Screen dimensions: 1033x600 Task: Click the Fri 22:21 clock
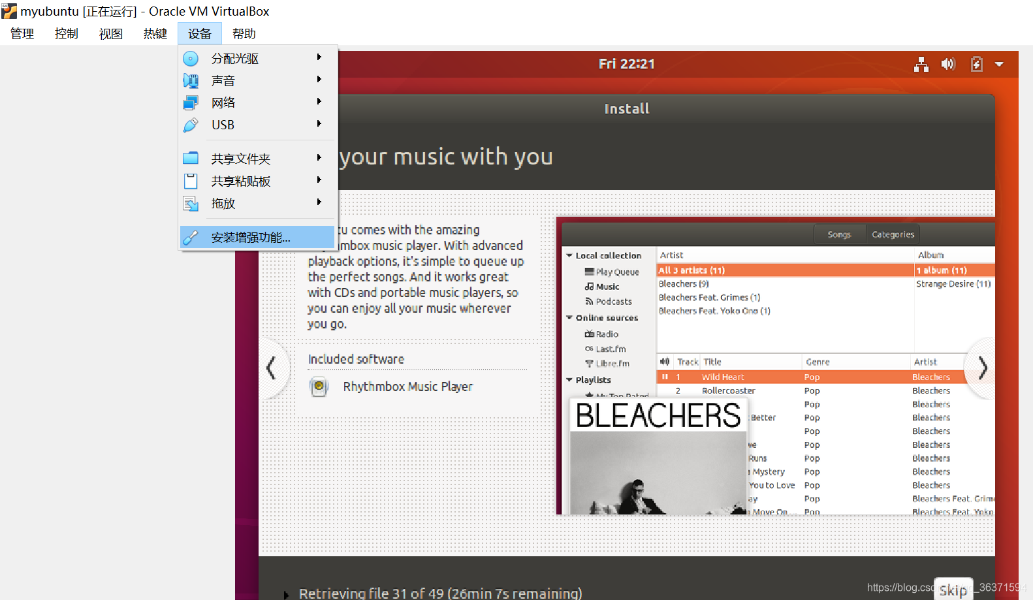coord(627,64)
